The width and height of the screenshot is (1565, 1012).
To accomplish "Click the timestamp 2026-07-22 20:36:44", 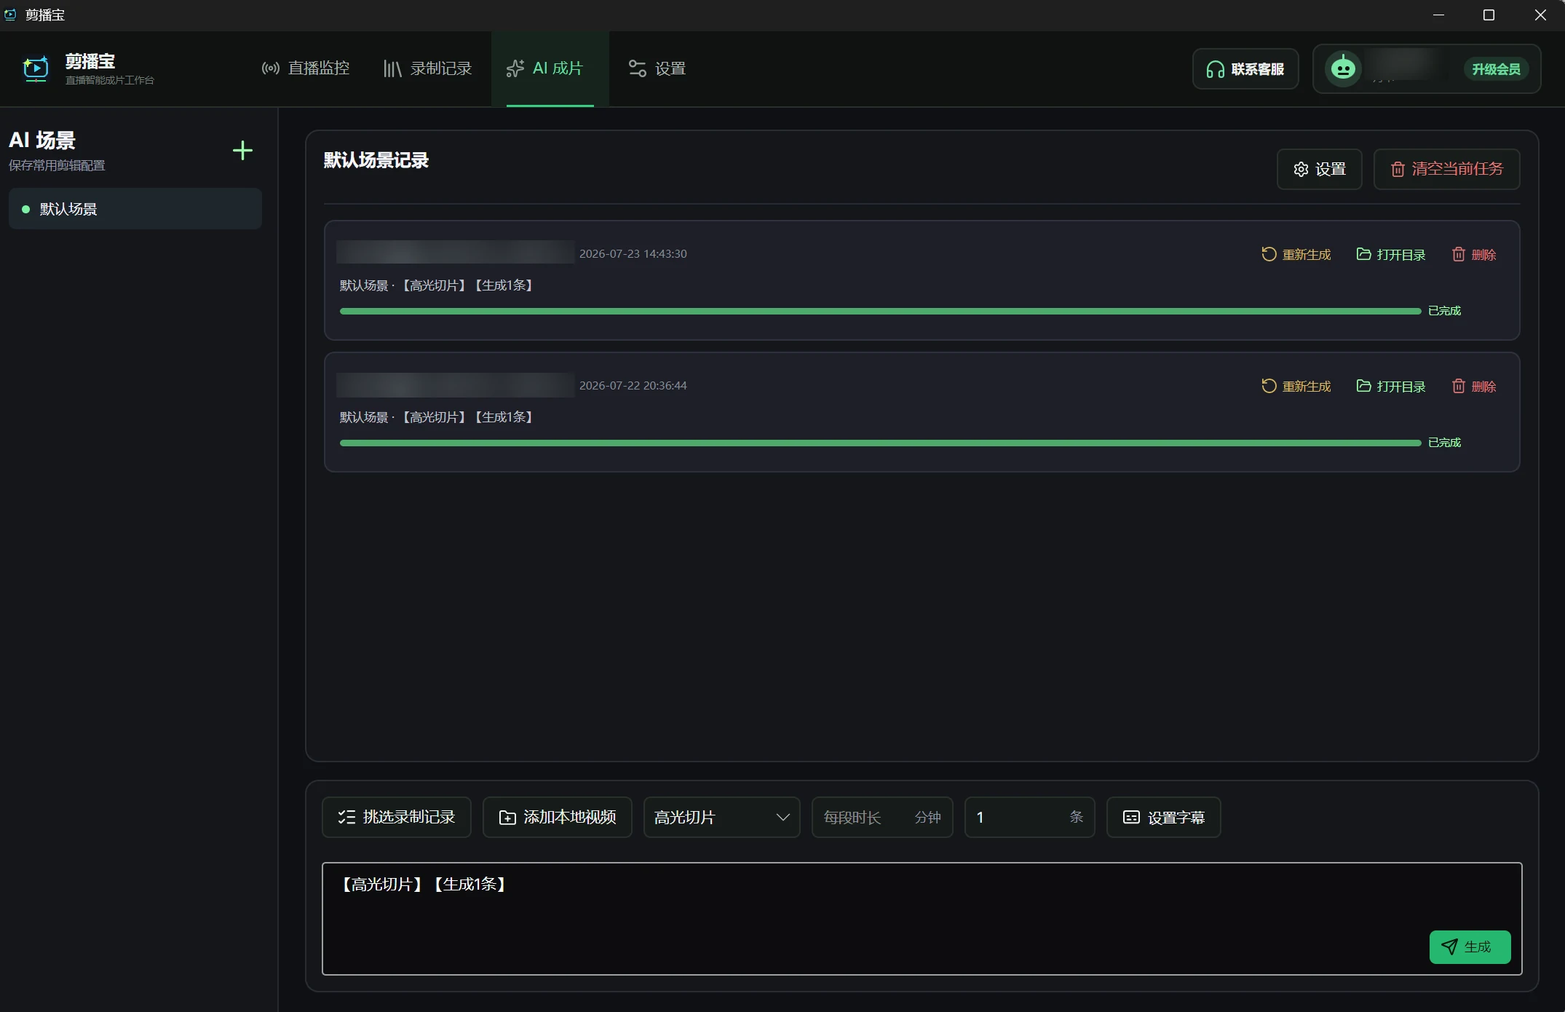I will point(633,385).
